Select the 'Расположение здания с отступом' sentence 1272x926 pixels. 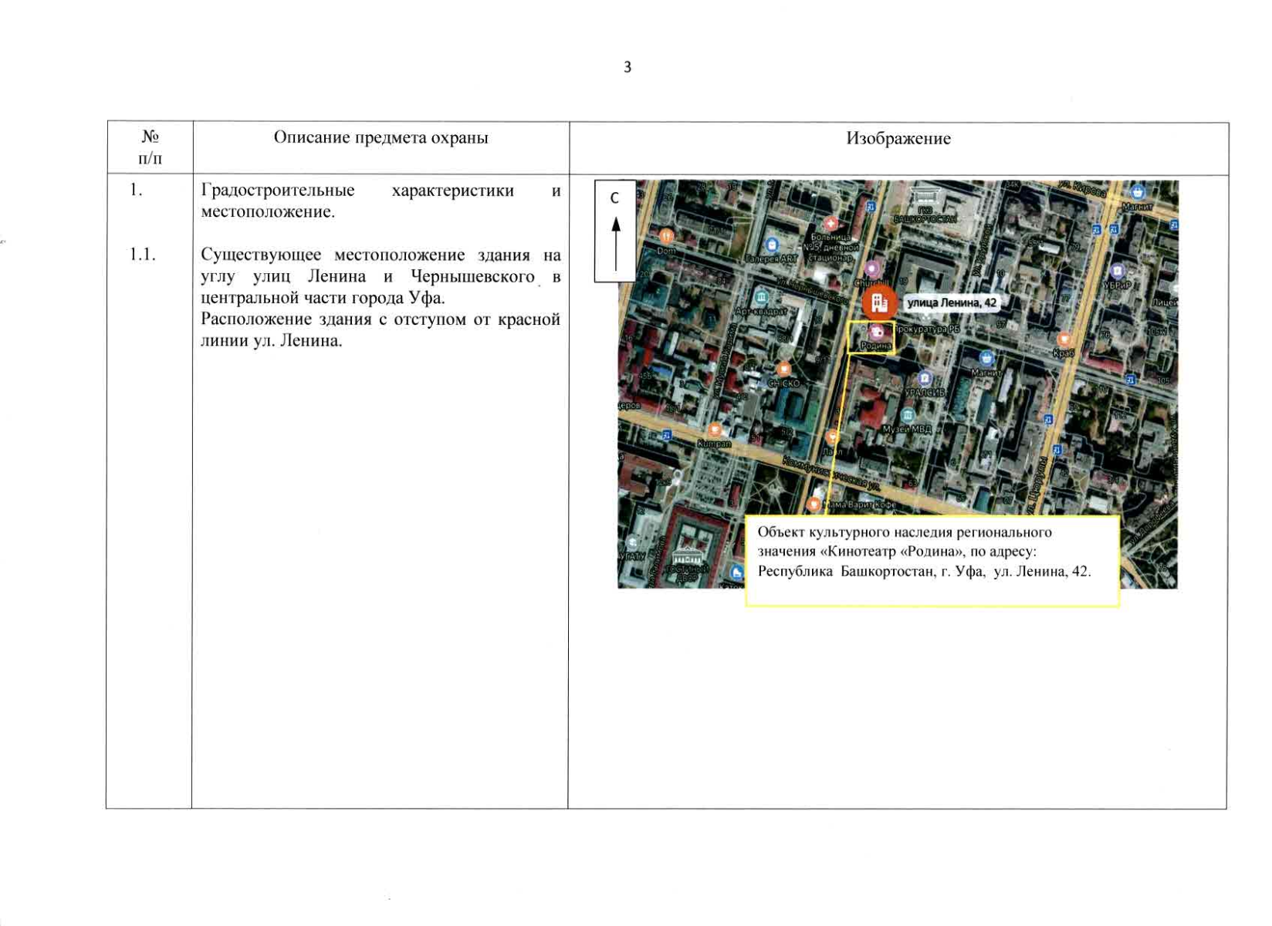click(381, 330)
